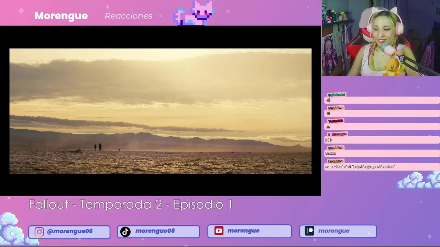440x247 pixels.
Task: Open the Reacciones label in the header
Action: point(129,16)
